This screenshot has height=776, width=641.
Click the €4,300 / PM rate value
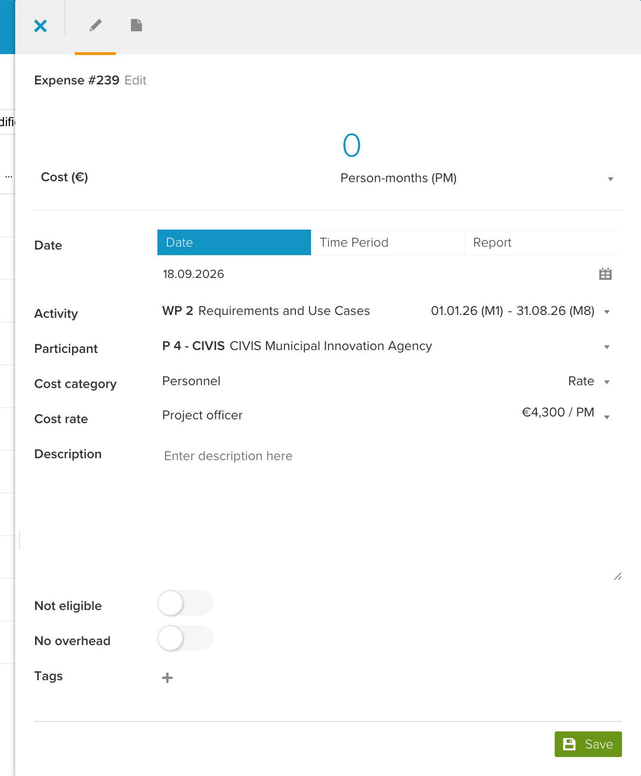tap(558, 412)
